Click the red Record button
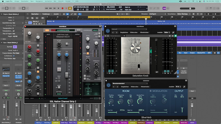Viewport: 221px width, 124px height. (x=62, y=9)
